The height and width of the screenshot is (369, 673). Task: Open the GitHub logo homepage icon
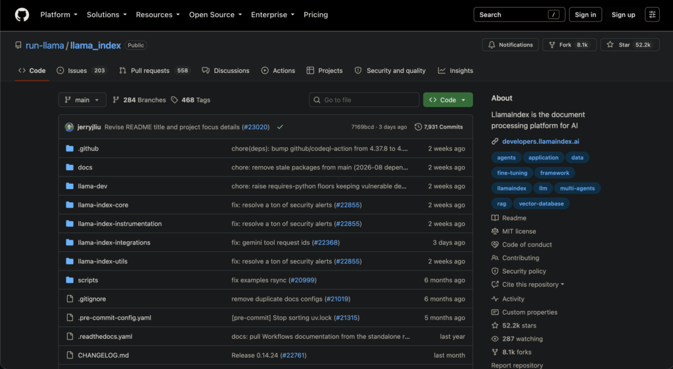[22, 14]
